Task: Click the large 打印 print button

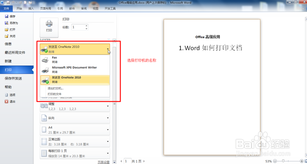Action: [49, 28]
